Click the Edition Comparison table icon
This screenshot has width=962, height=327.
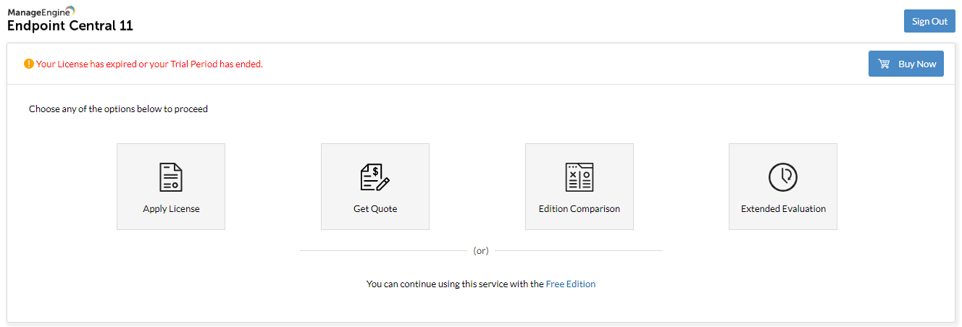coord(580,177)
